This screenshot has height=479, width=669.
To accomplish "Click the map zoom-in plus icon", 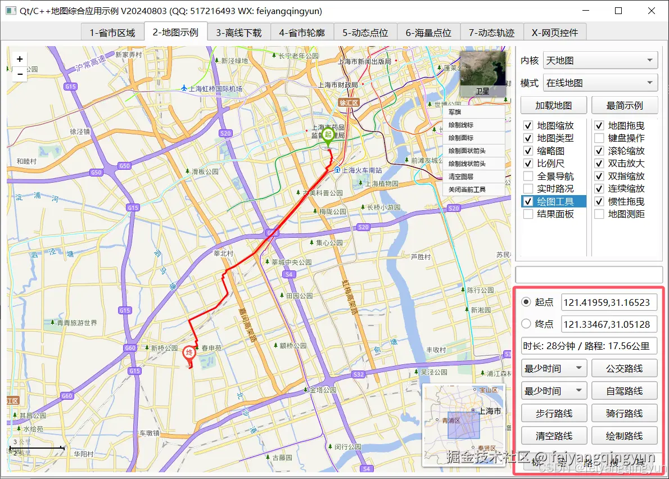I will tap(20, 58).
